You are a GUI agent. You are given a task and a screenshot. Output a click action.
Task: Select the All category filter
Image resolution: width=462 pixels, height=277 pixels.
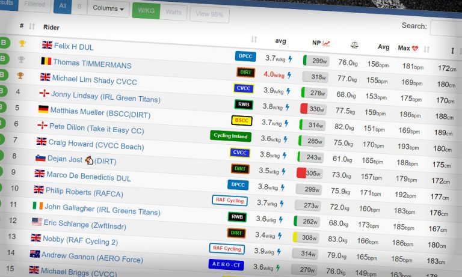point(63,7)
